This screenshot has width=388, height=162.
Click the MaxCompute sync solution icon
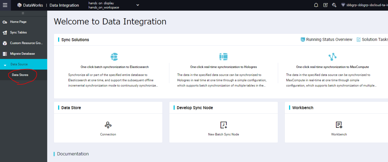coord(332,57)
